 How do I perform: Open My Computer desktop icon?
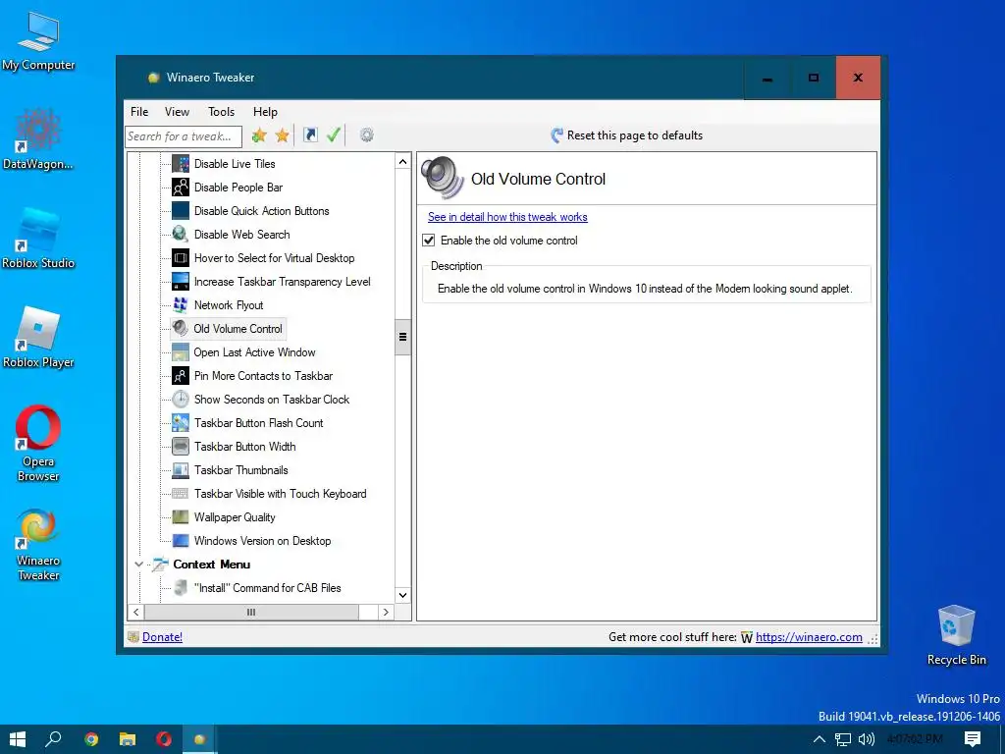click(x=38, y=40)
